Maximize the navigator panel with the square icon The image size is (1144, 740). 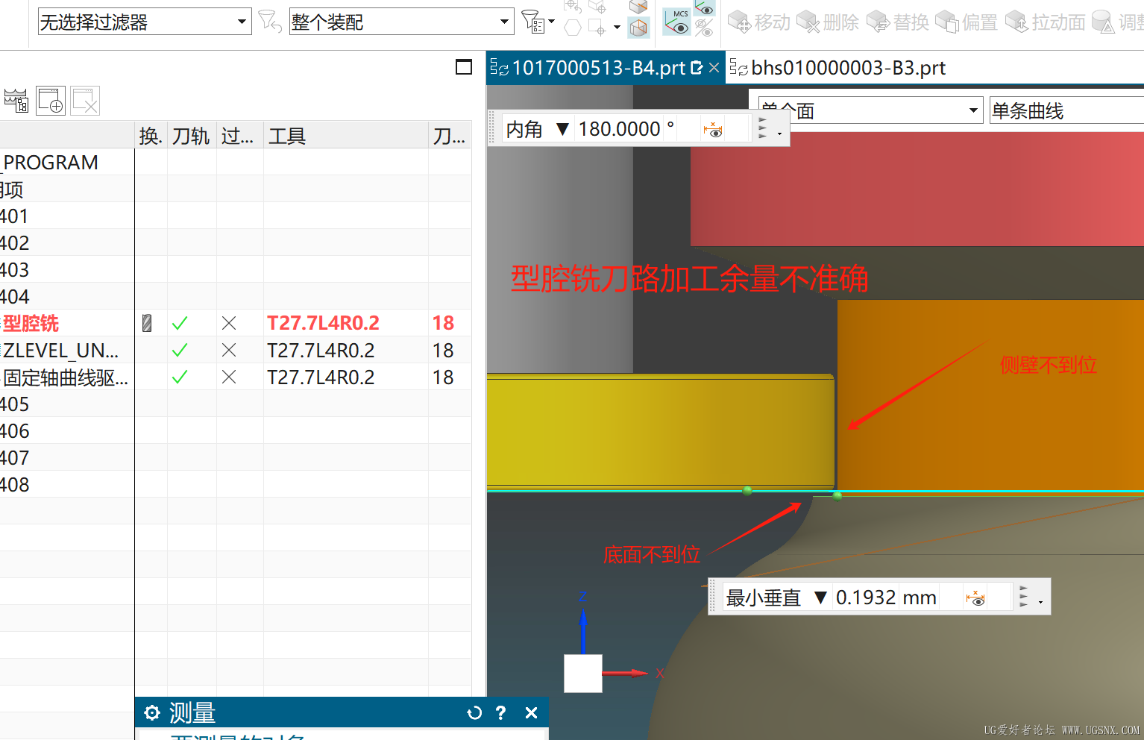point(464,67)
